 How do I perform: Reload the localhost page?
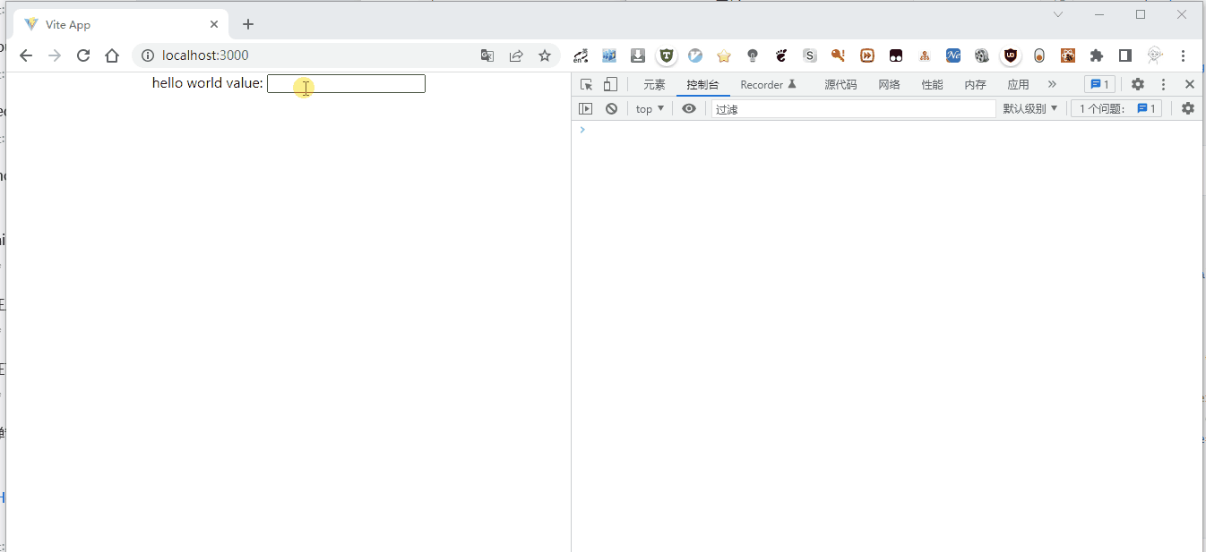click(x=83, y=55)
